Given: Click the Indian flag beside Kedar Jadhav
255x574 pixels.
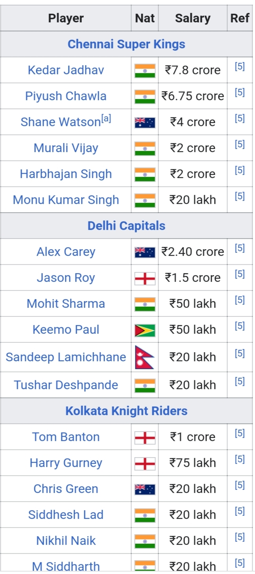Looking at the screenshot, I should coord(145,70).
